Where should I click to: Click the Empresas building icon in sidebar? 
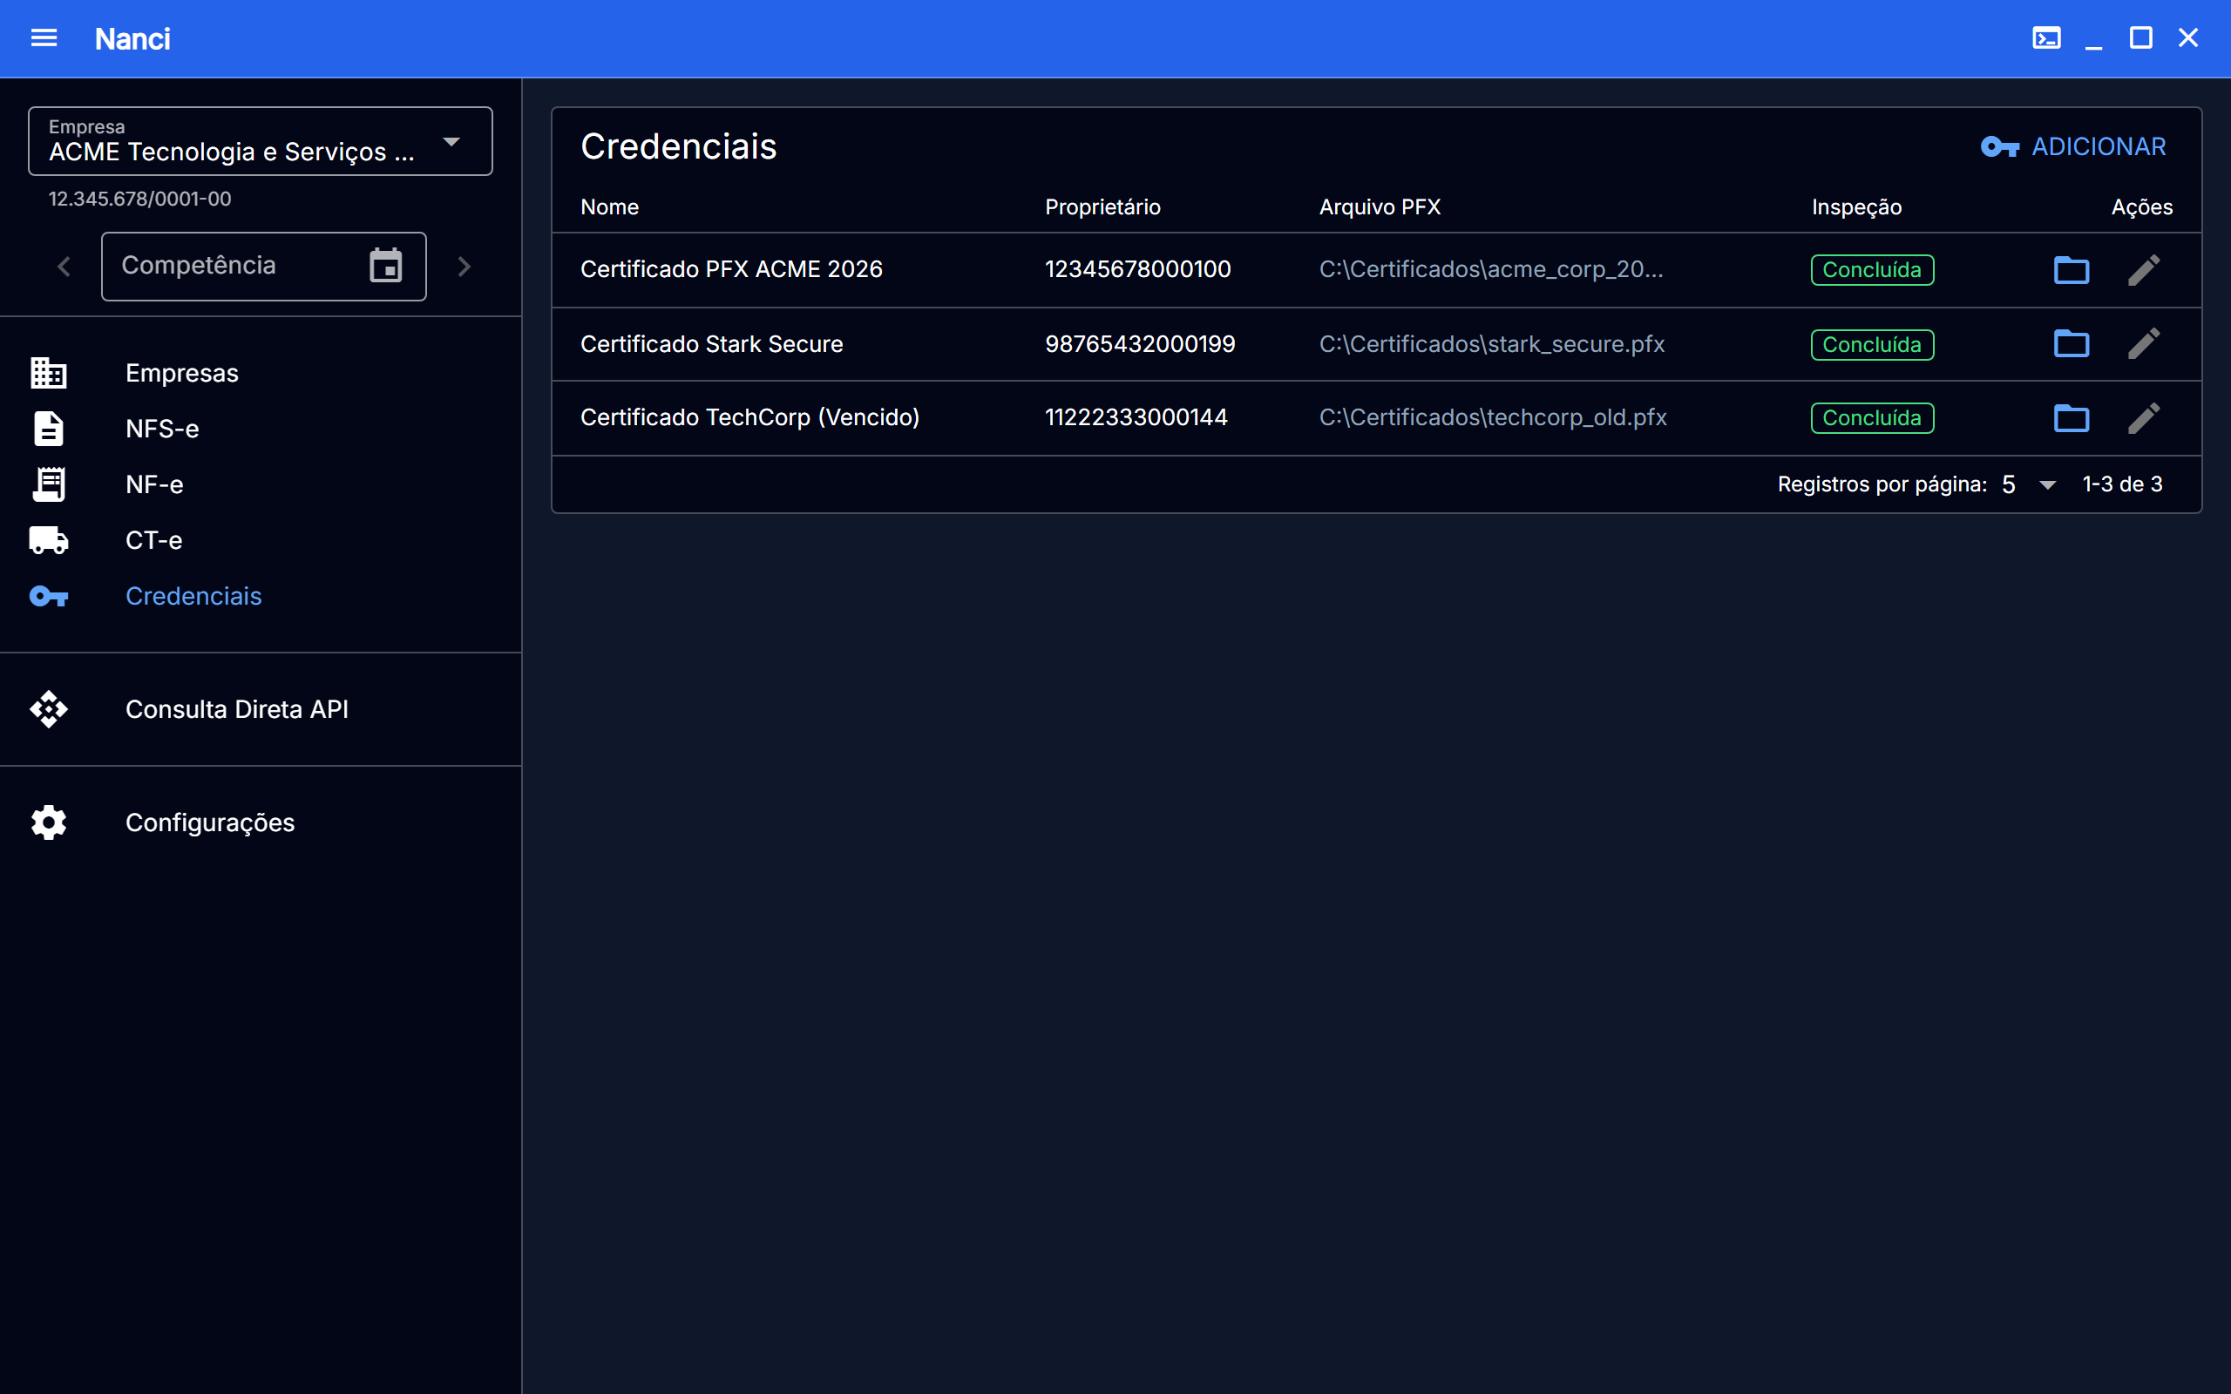pyautogui.click(x=48, y=374)
